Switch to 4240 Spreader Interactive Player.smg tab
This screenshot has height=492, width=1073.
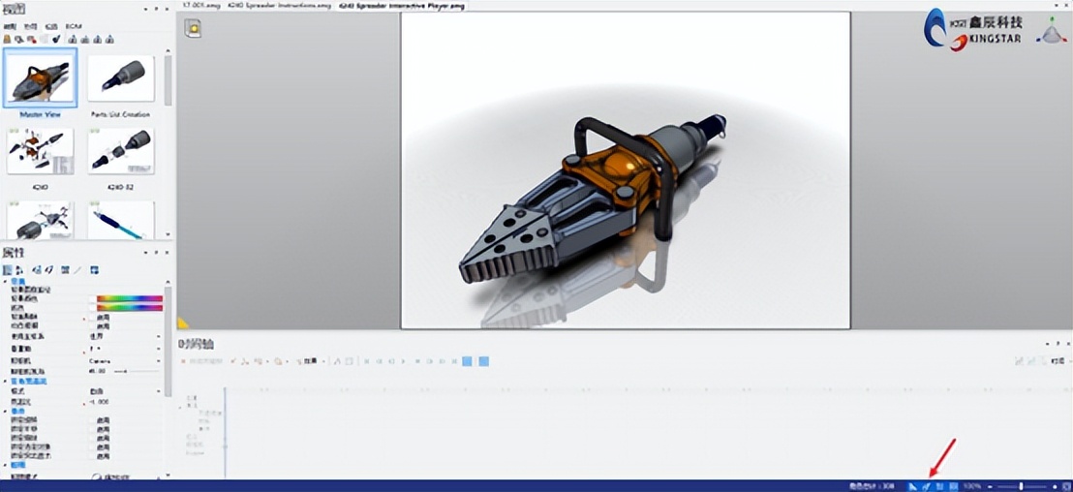(x=401, y=6)
